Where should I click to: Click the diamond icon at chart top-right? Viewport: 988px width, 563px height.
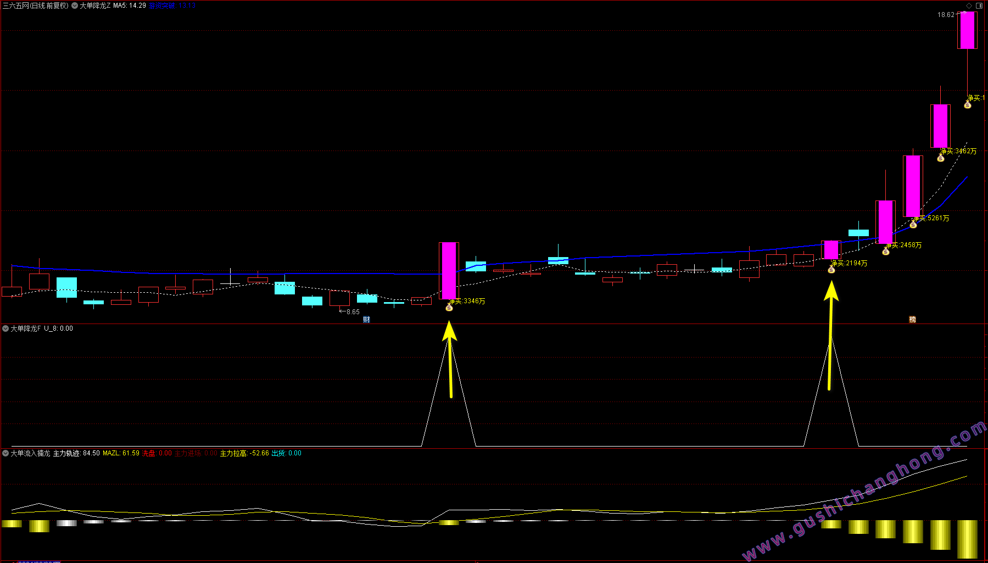tap(969, 5)
